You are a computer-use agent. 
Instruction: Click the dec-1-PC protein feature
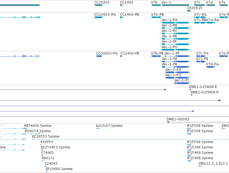tap(182, 83)
